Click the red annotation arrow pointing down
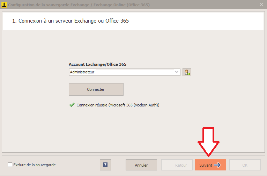The width and height of the screenshot is (267, 176). 208,142
